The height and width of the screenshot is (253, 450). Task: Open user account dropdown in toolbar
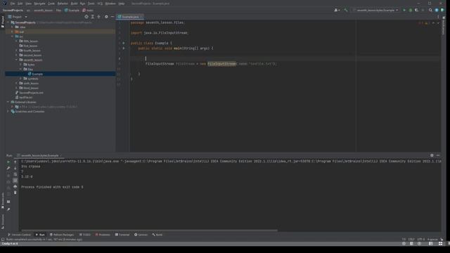click(337, 10)
